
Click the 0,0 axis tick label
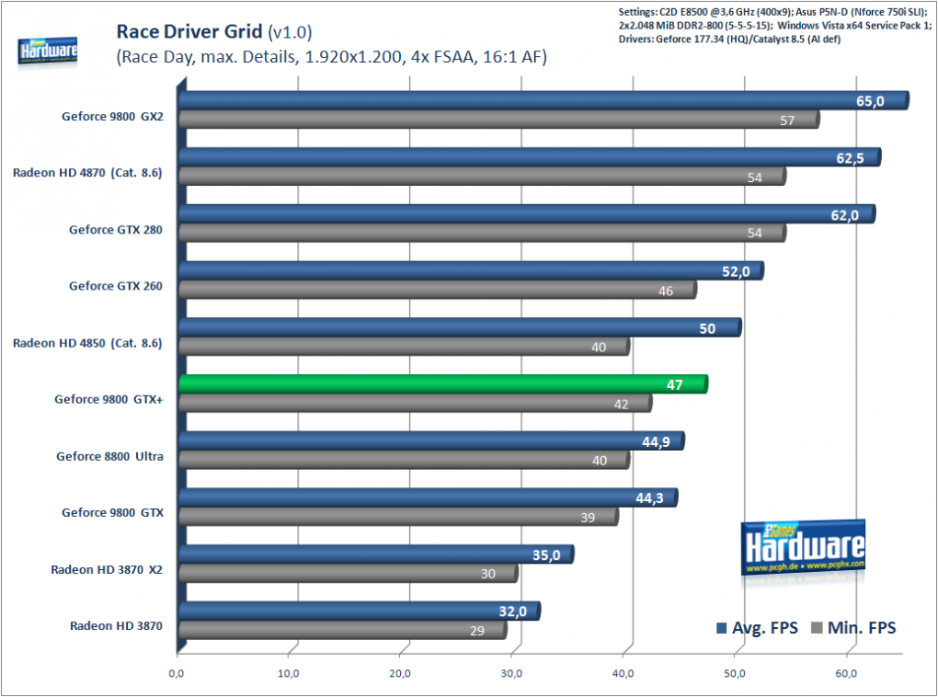click(x=177, y=674)
